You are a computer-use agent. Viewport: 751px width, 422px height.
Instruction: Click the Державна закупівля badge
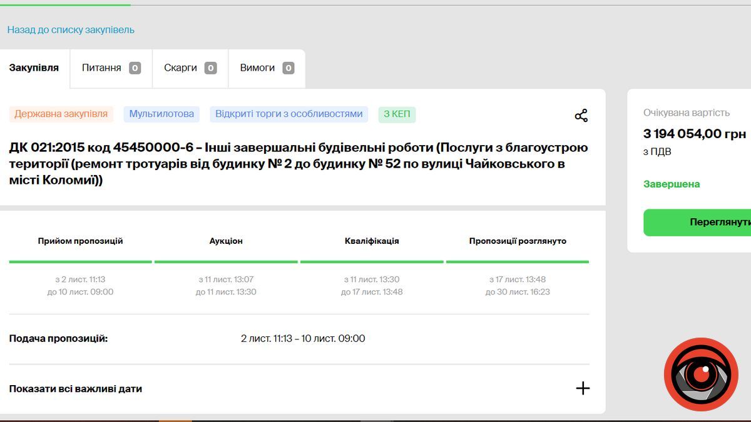coord(60,114)
